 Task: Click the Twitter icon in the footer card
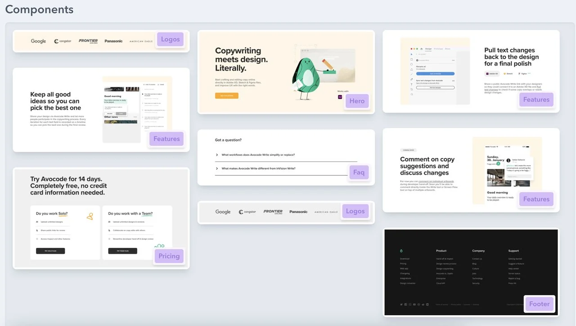(401, 304)
